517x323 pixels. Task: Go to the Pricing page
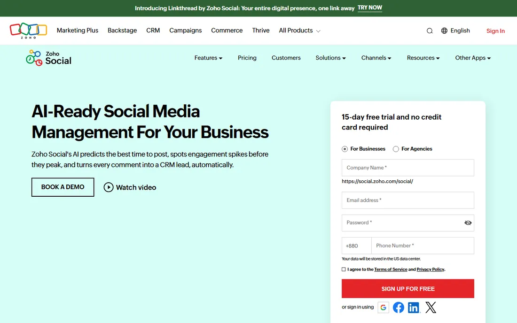(x=247, y=58)
